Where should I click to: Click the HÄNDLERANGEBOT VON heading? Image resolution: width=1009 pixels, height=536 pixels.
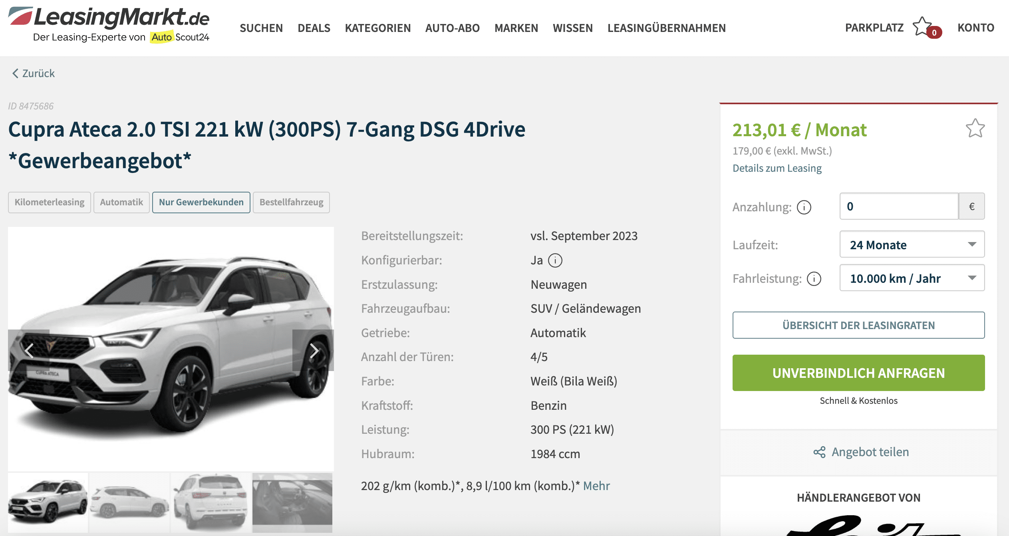tap(858, 498)
